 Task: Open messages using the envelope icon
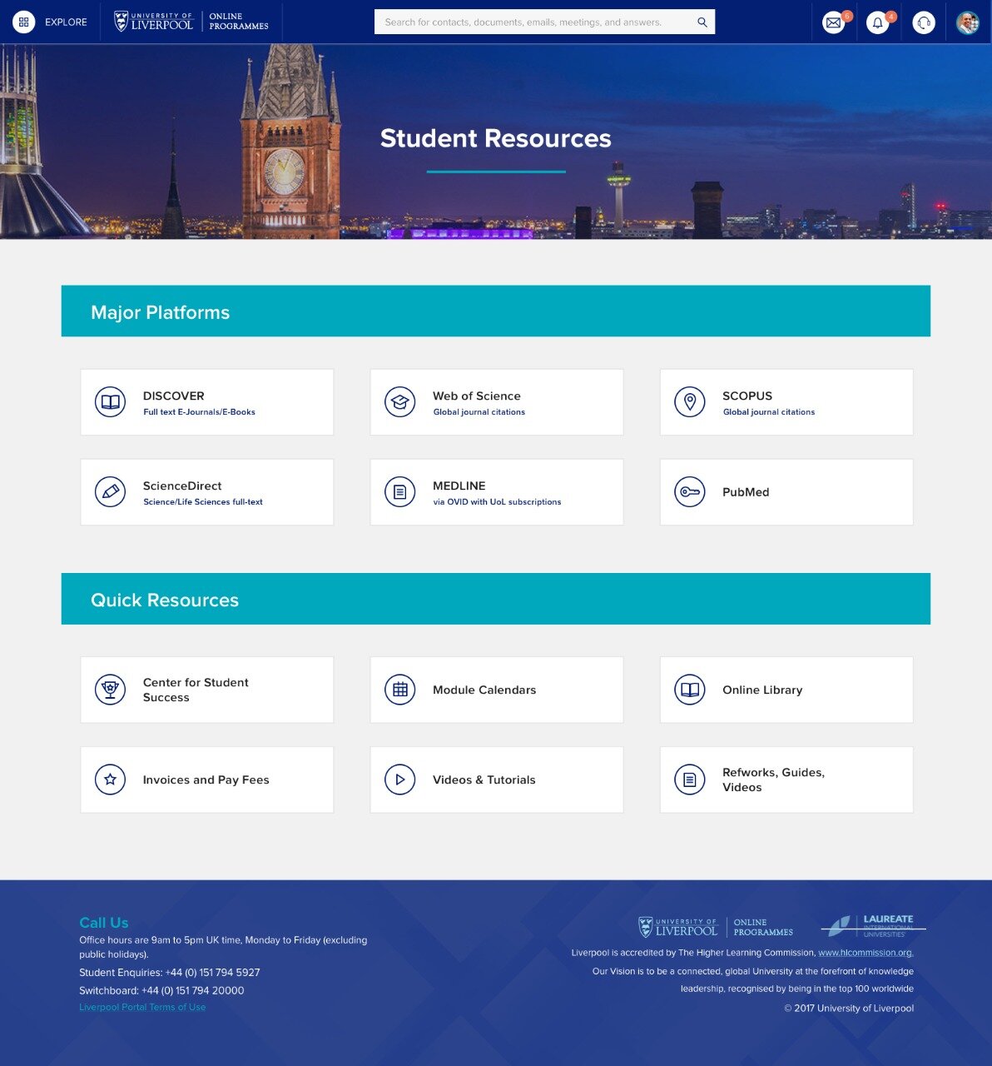coord(834,22)
